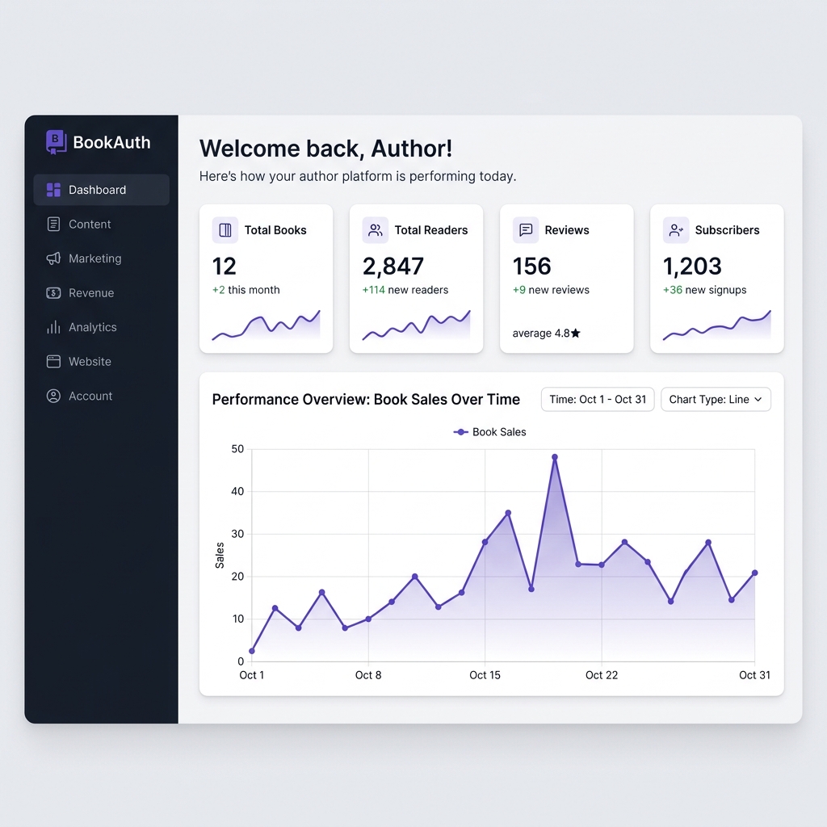Screen dimensions: 827x827
Task: Click the Revenue banknote icon
Action: coord(53,292)
